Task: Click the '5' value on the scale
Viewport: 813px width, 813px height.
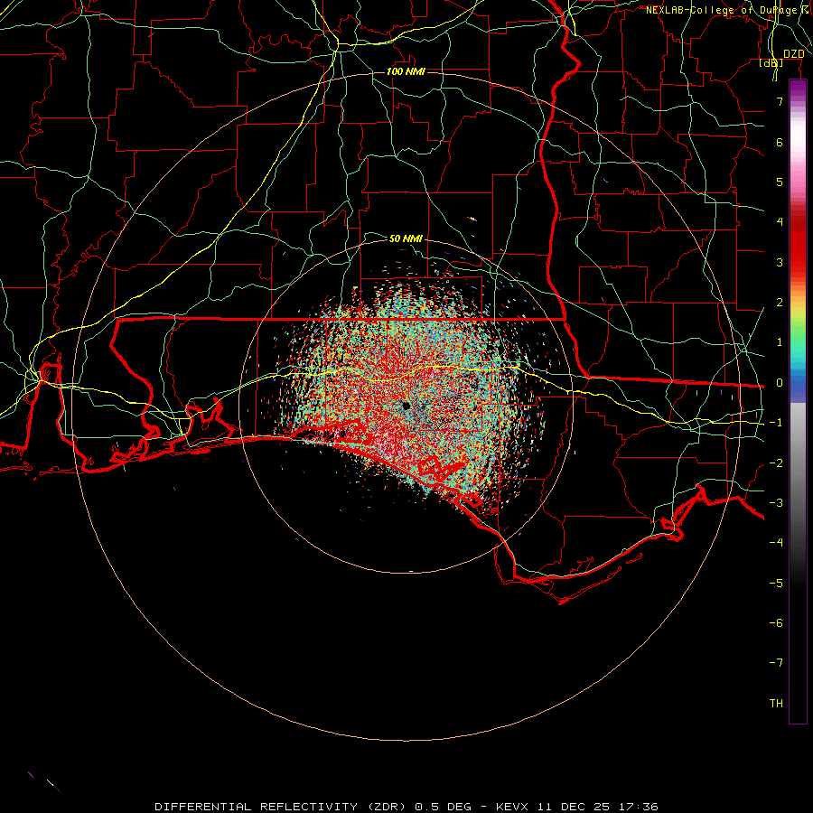Action: coord(780,182)
